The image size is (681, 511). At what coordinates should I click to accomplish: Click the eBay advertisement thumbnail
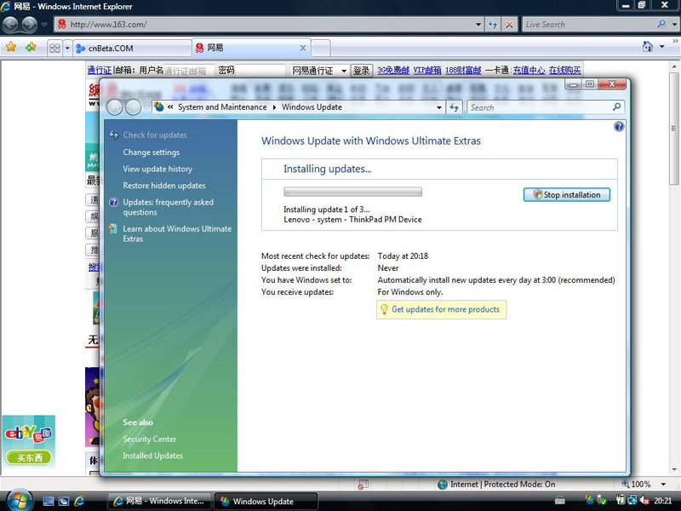[x=29, y=441]
